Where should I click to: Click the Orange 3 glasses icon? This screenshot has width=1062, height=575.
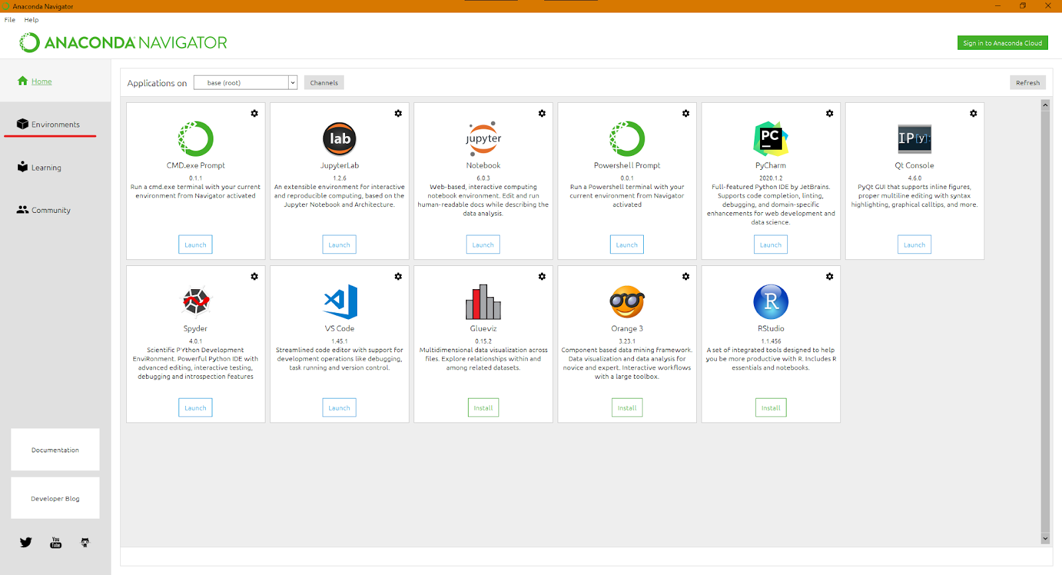(627, 302)
